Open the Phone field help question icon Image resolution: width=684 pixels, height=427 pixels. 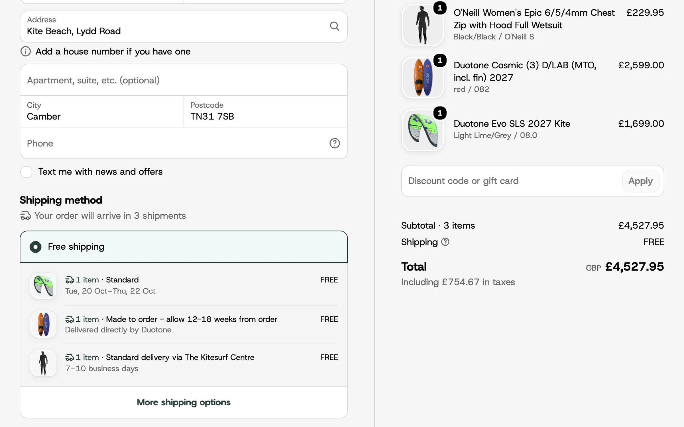point(335,143)
